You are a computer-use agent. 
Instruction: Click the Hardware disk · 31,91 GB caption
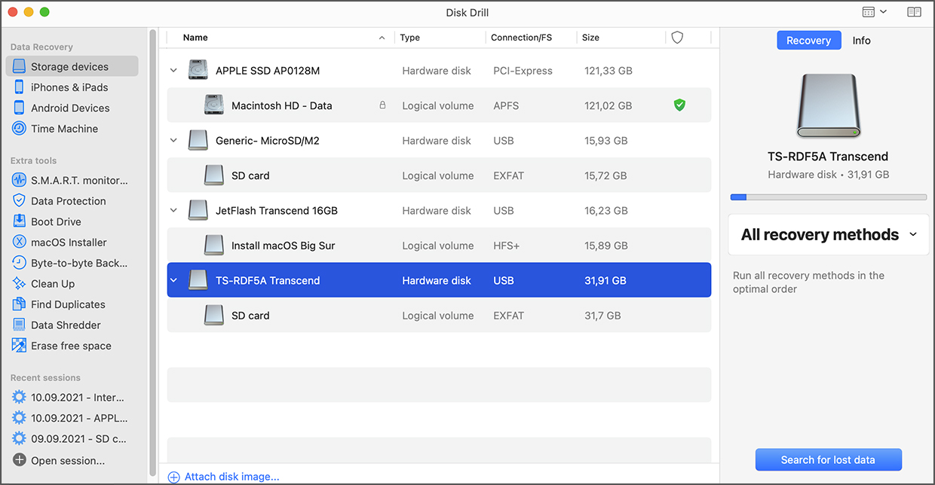tap(828, 175)
